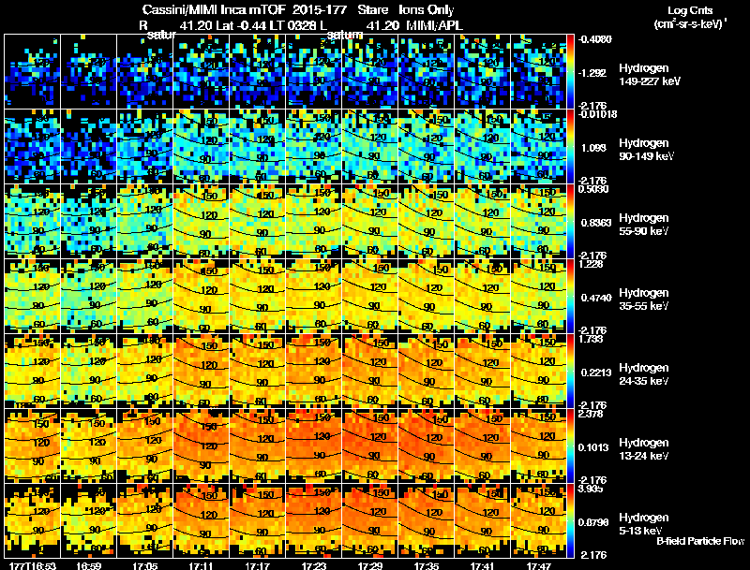Select the 90-149 keV panel at 17:23
The height and width of the screenshot is (570, 750).
click(314, 147)
